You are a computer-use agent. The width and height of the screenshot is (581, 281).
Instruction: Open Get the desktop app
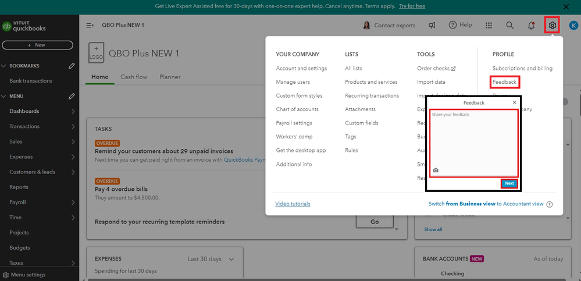(x=301, y=151)
